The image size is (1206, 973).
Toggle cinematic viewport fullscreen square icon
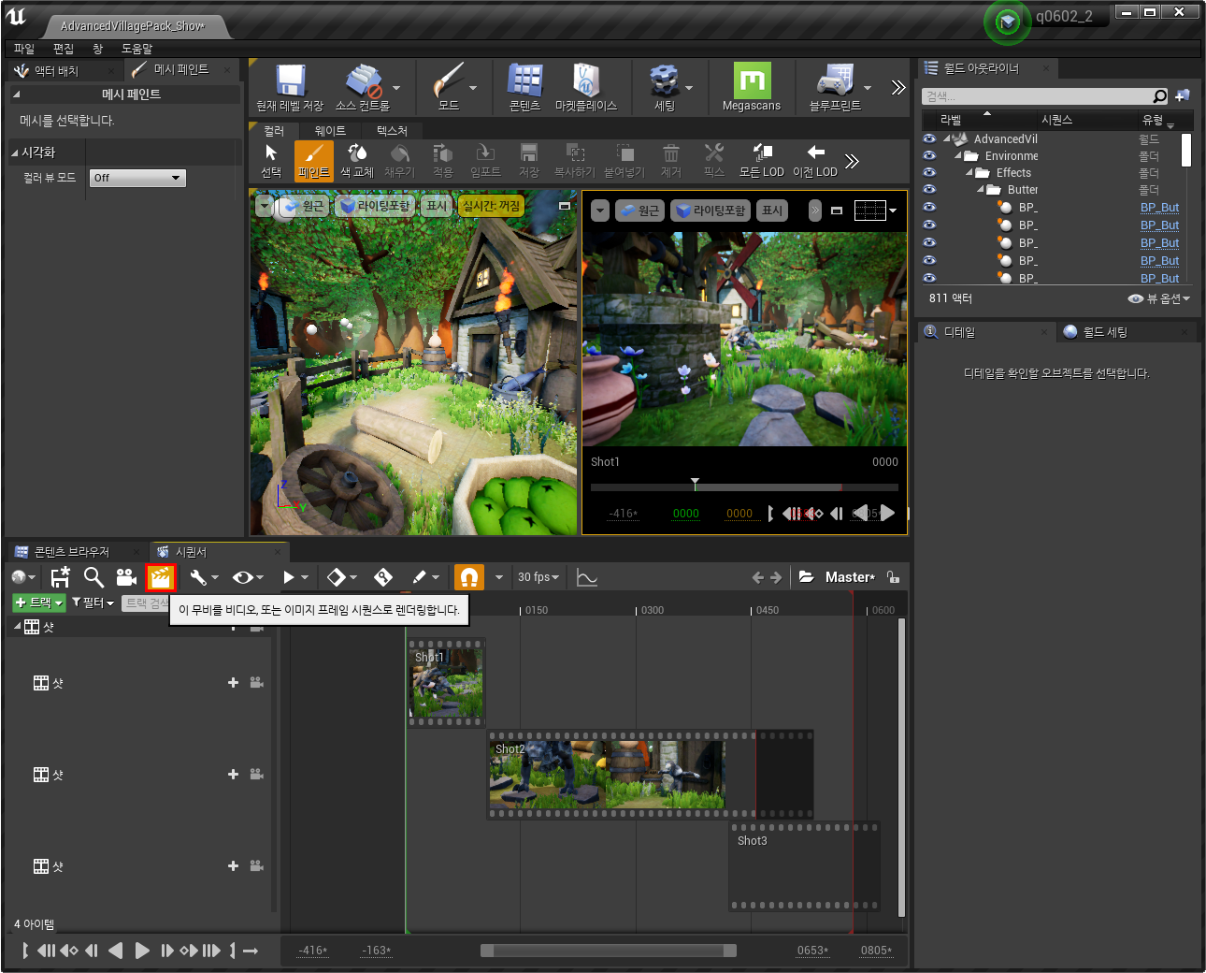coord(837,211)
